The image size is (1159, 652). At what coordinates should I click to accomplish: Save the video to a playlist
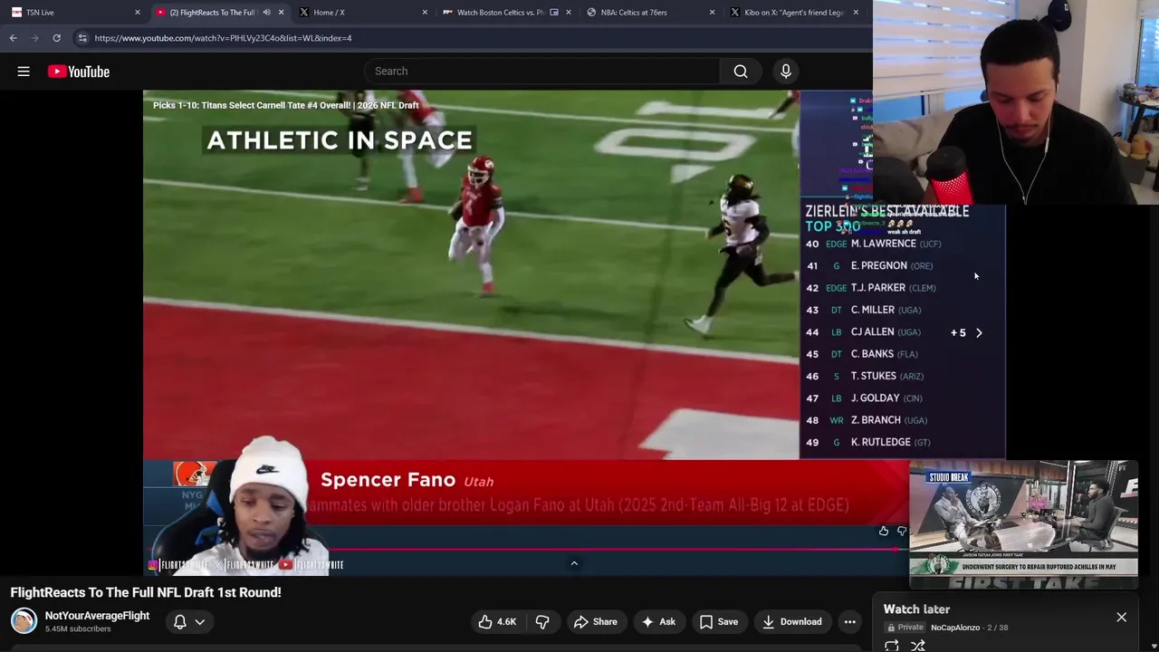pos(719,622)
